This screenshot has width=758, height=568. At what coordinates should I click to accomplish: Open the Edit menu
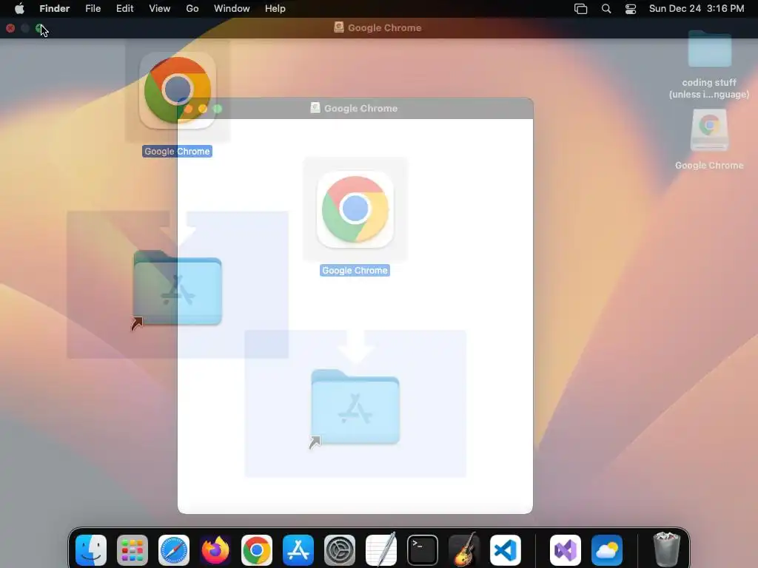pyautogui.click(x=124, y=8)
